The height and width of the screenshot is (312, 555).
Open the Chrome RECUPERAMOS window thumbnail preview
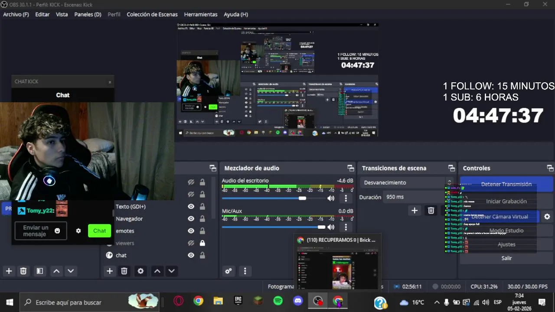click(x=337, y=263)
